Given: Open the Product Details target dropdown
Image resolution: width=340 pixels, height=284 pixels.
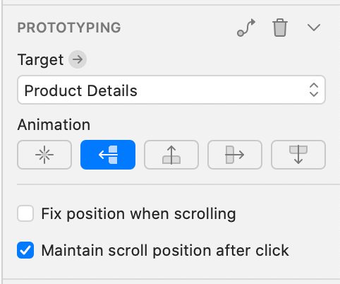Looking at the screenshot, I should 171,90.
